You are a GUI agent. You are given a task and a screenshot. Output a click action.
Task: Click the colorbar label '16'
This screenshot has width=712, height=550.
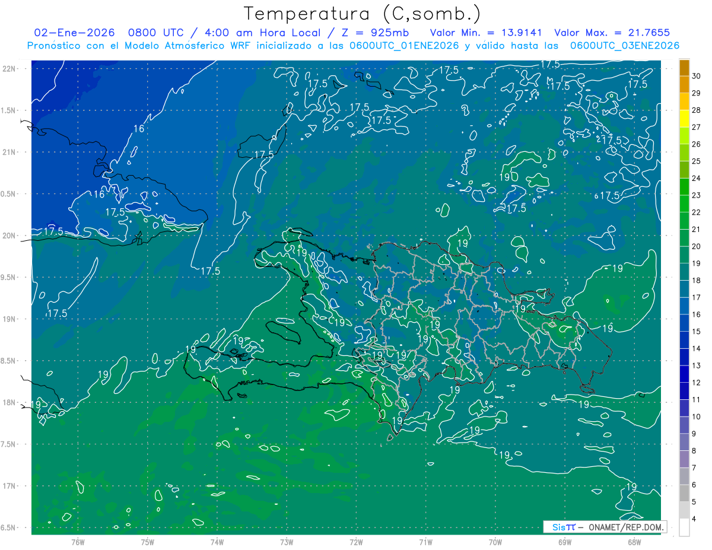click(x=697, y=314)
